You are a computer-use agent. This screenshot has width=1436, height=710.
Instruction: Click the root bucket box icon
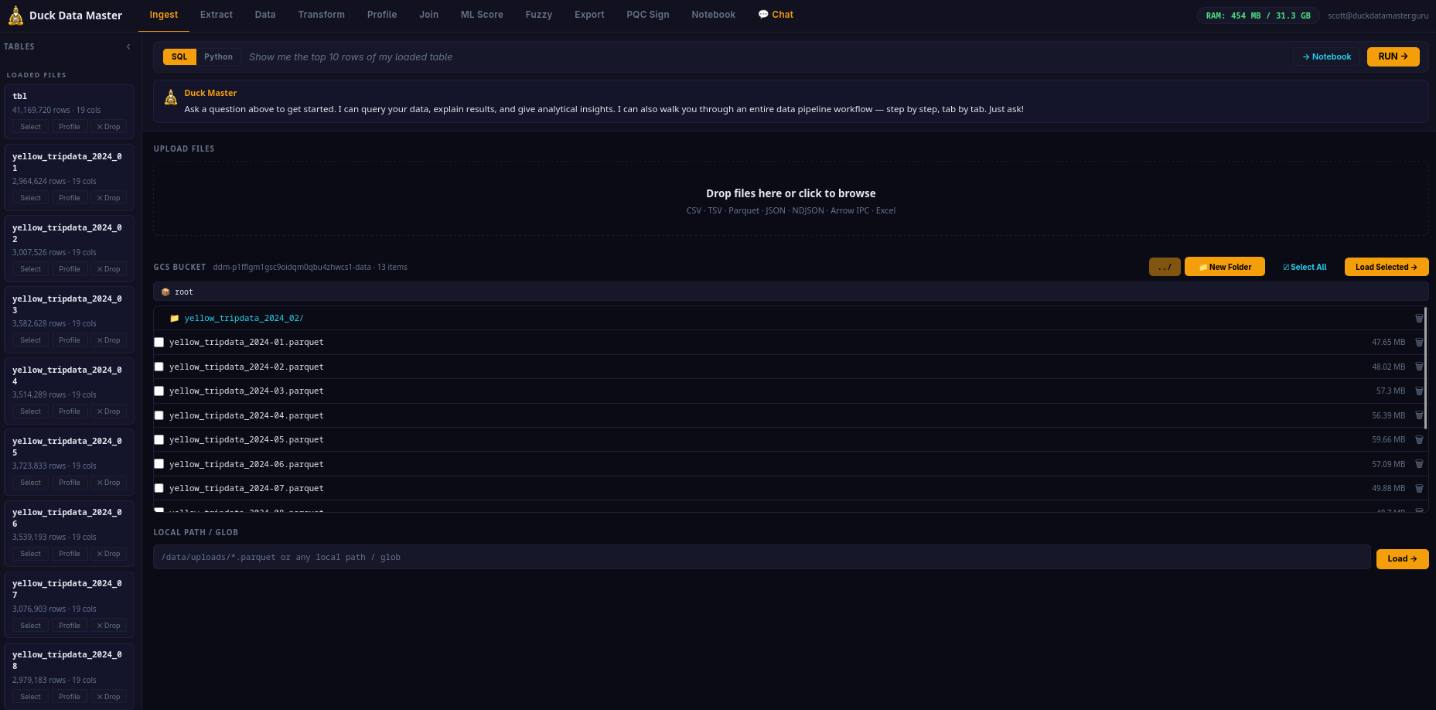tap(165, 292)
